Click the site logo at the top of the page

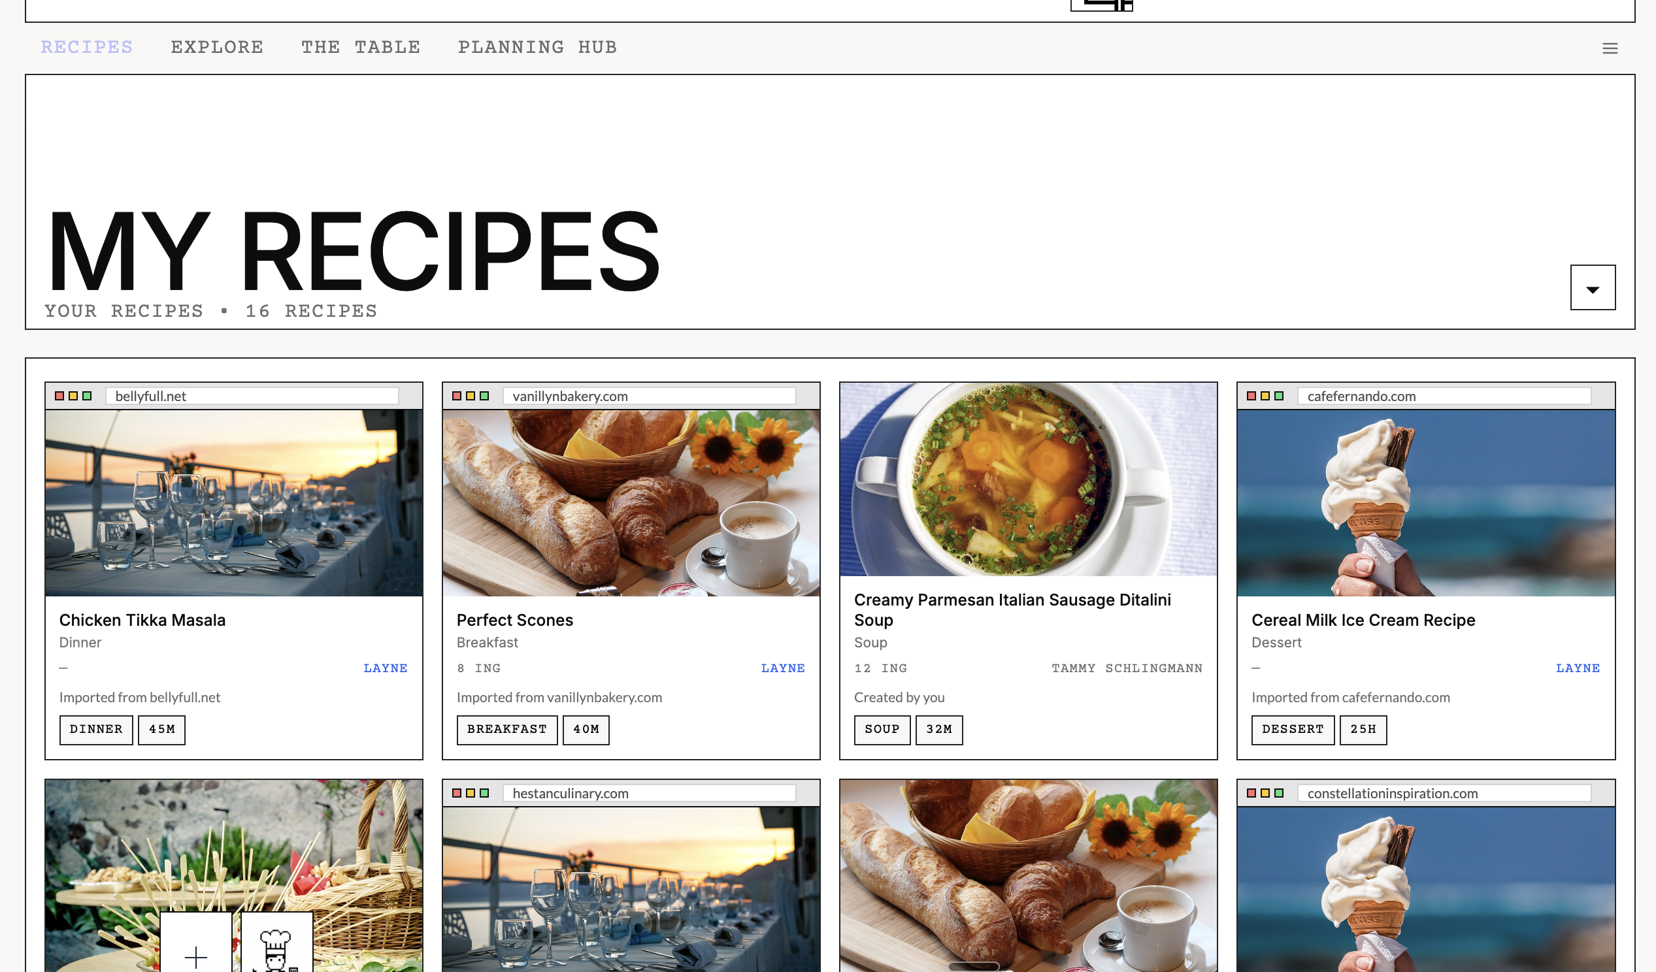tap(1101, 7)
